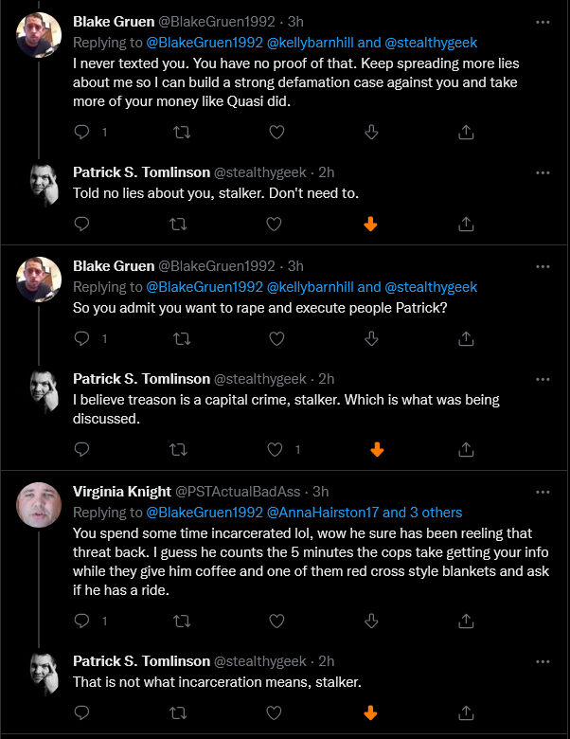Viewport: 570px width, 739px height.
Task: Downvote Blake Gruen's 'So you admit' tweet
Action: tap(372, 338)
